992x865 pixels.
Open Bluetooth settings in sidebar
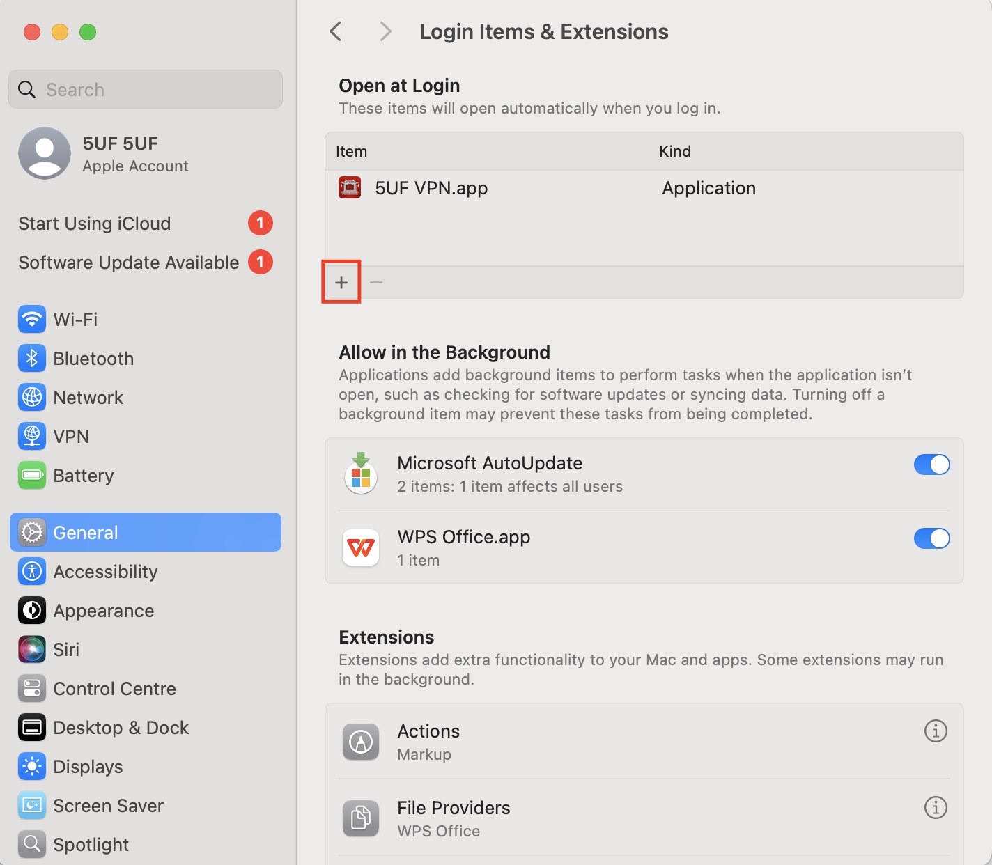[x=93, y=359]
